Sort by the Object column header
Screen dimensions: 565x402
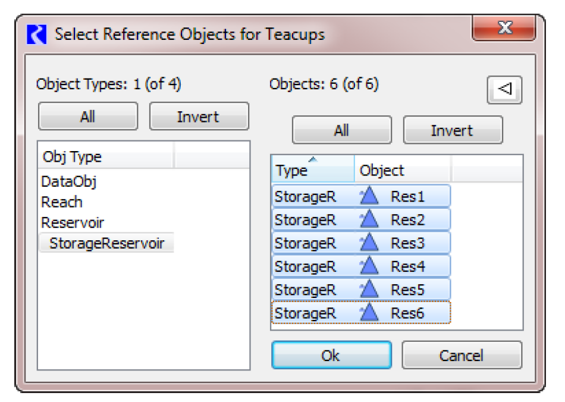tap(402, 171)
